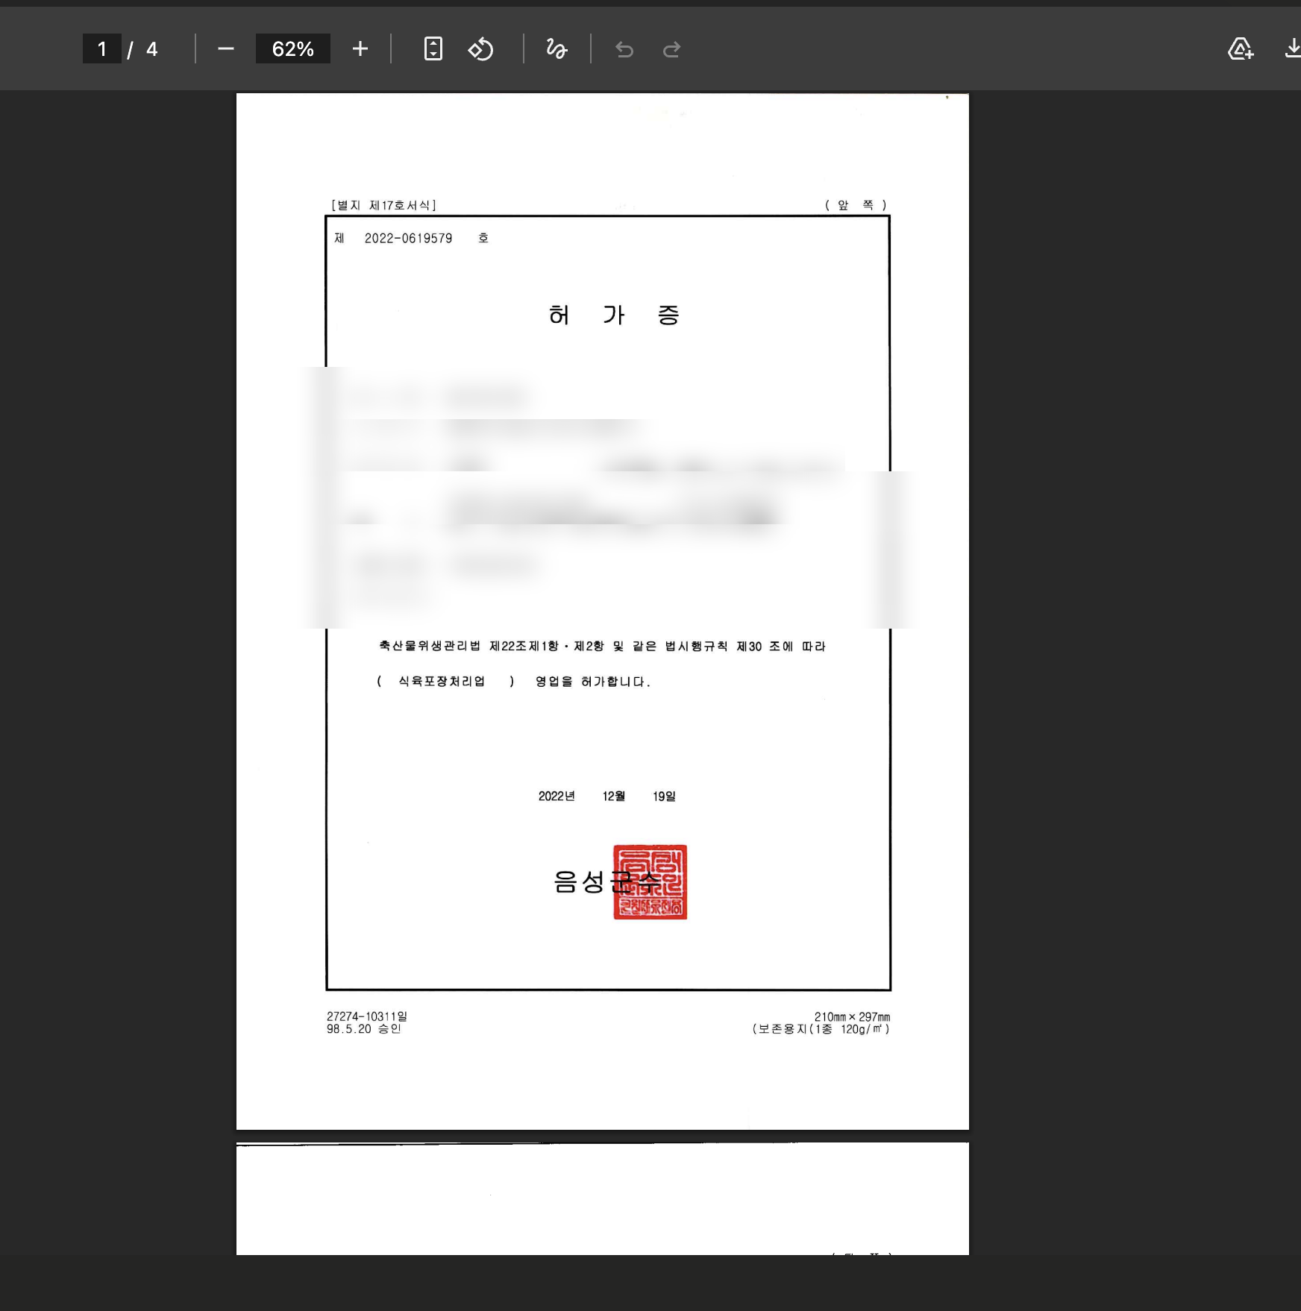
Task: Click the total pages number 4
Action: [x=152, y=49]
